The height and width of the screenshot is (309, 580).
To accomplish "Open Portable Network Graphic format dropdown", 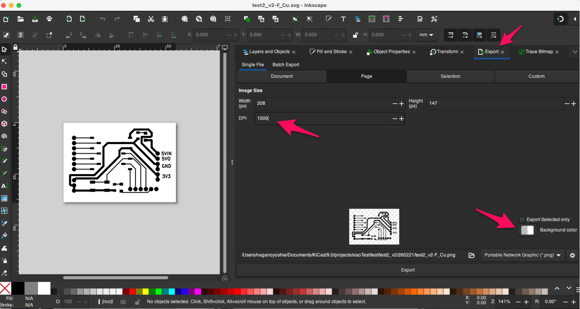I will 522,255.
